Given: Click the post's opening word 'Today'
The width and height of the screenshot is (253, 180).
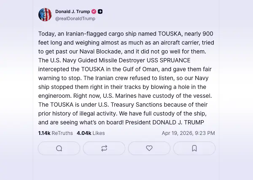Looking at the screenshot, I should tap(46, 34).
